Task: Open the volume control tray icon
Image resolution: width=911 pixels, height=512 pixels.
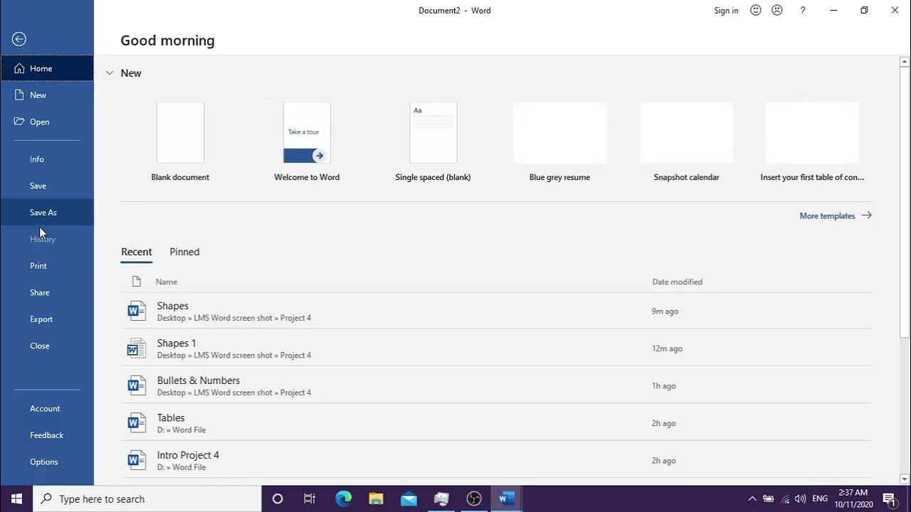Action: point(800,499)
